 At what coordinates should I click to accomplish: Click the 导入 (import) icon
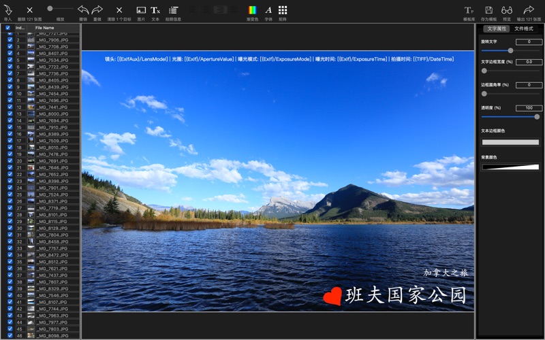coord(8,10)
